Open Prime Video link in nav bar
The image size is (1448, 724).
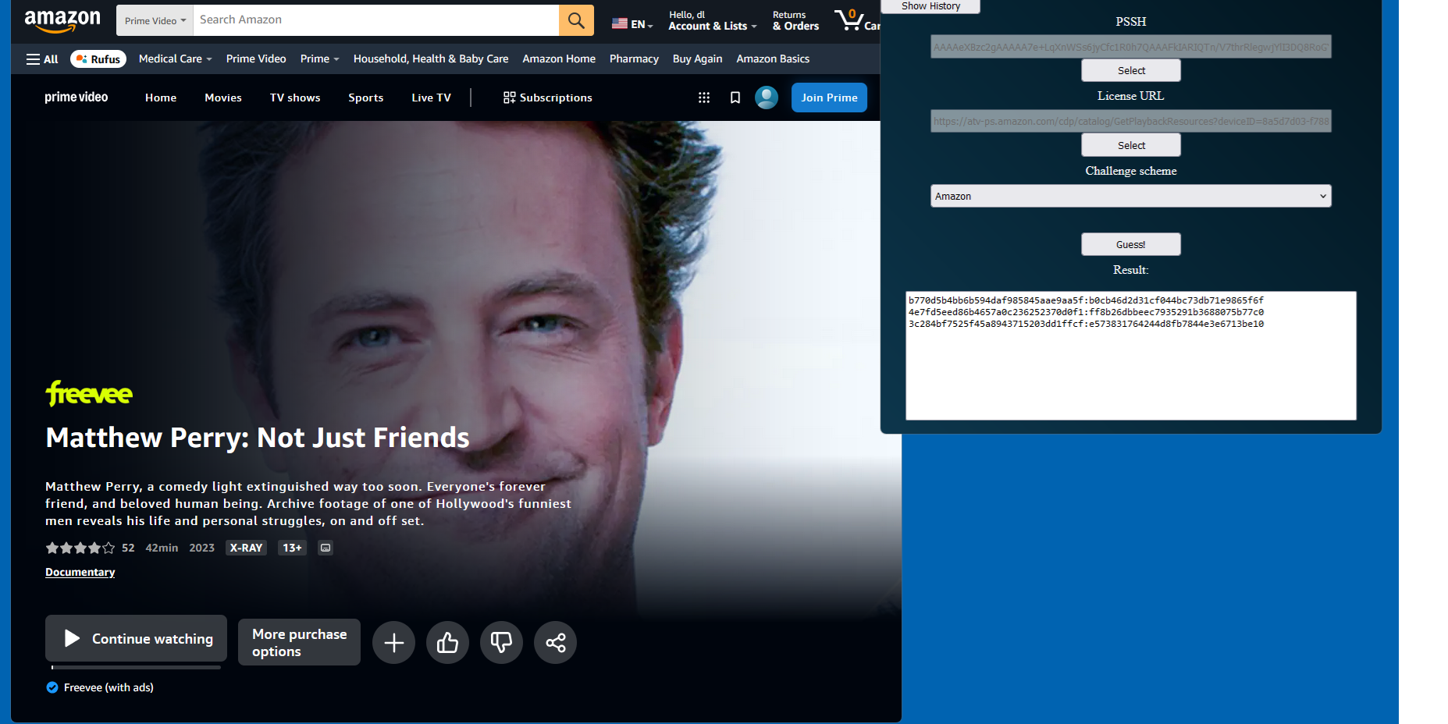[256, 59]
